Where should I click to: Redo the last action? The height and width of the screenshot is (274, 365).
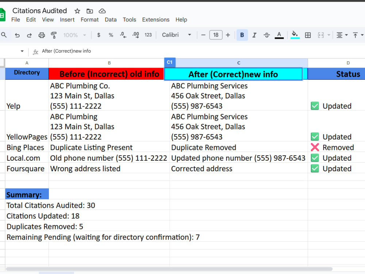(29, 35)
